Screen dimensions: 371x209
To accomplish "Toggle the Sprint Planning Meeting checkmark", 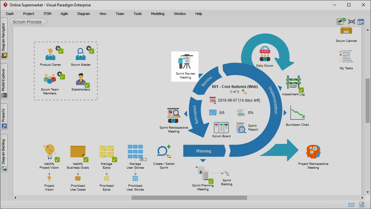I will 211,181.
